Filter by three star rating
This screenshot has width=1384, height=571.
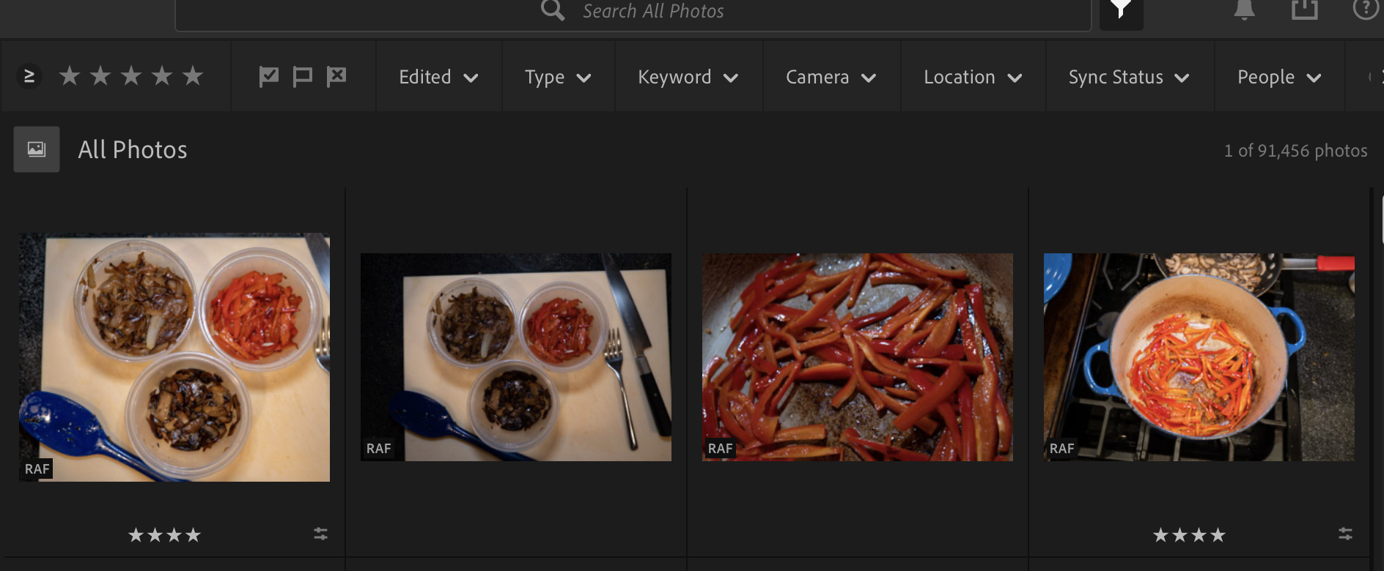tap(131, 76)
